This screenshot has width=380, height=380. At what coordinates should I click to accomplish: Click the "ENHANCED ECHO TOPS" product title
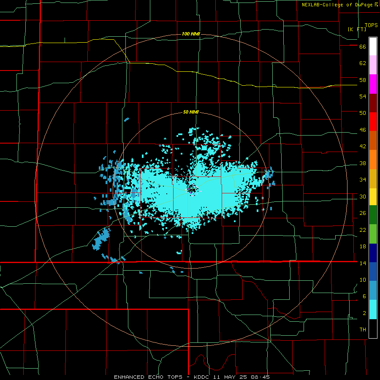coord(148,377)
